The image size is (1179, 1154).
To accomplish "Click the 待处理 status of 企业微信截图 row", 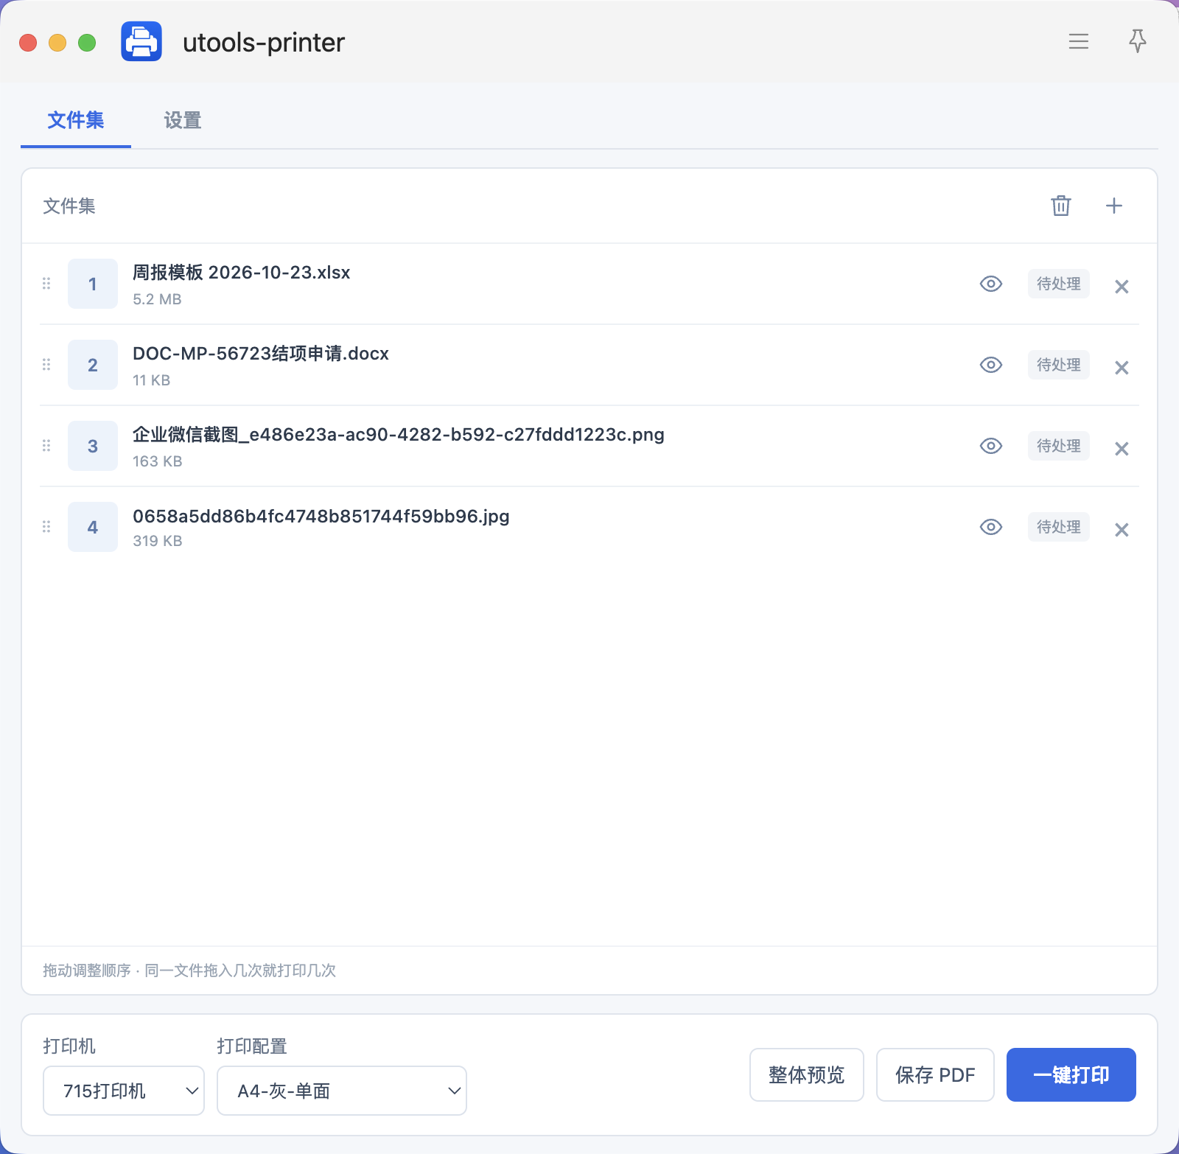I will (x=1059, y=446).
